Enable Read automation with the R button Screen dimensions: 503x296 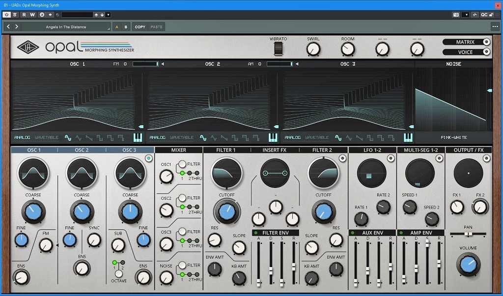(24, 15)
